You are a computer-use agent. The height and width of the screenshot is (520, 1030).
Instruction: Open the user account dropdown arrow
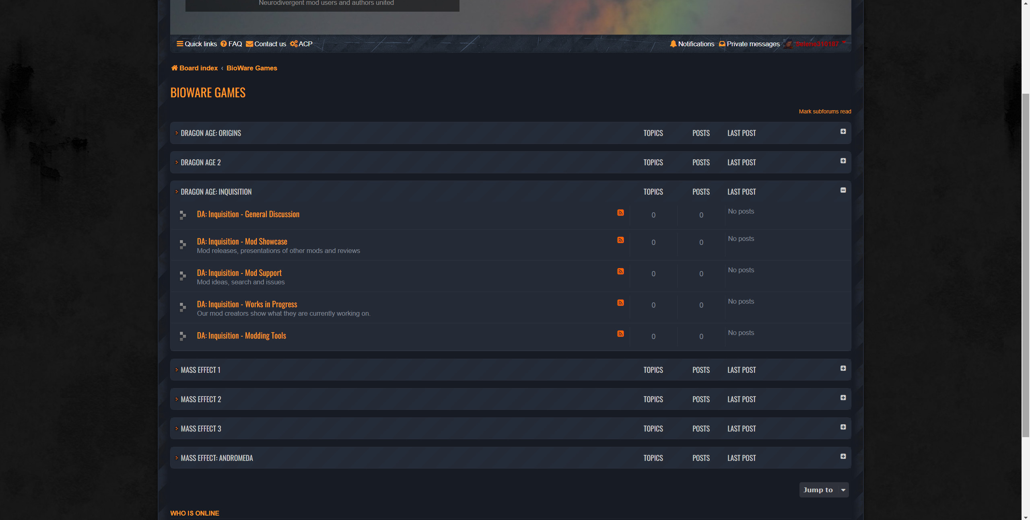844,42
